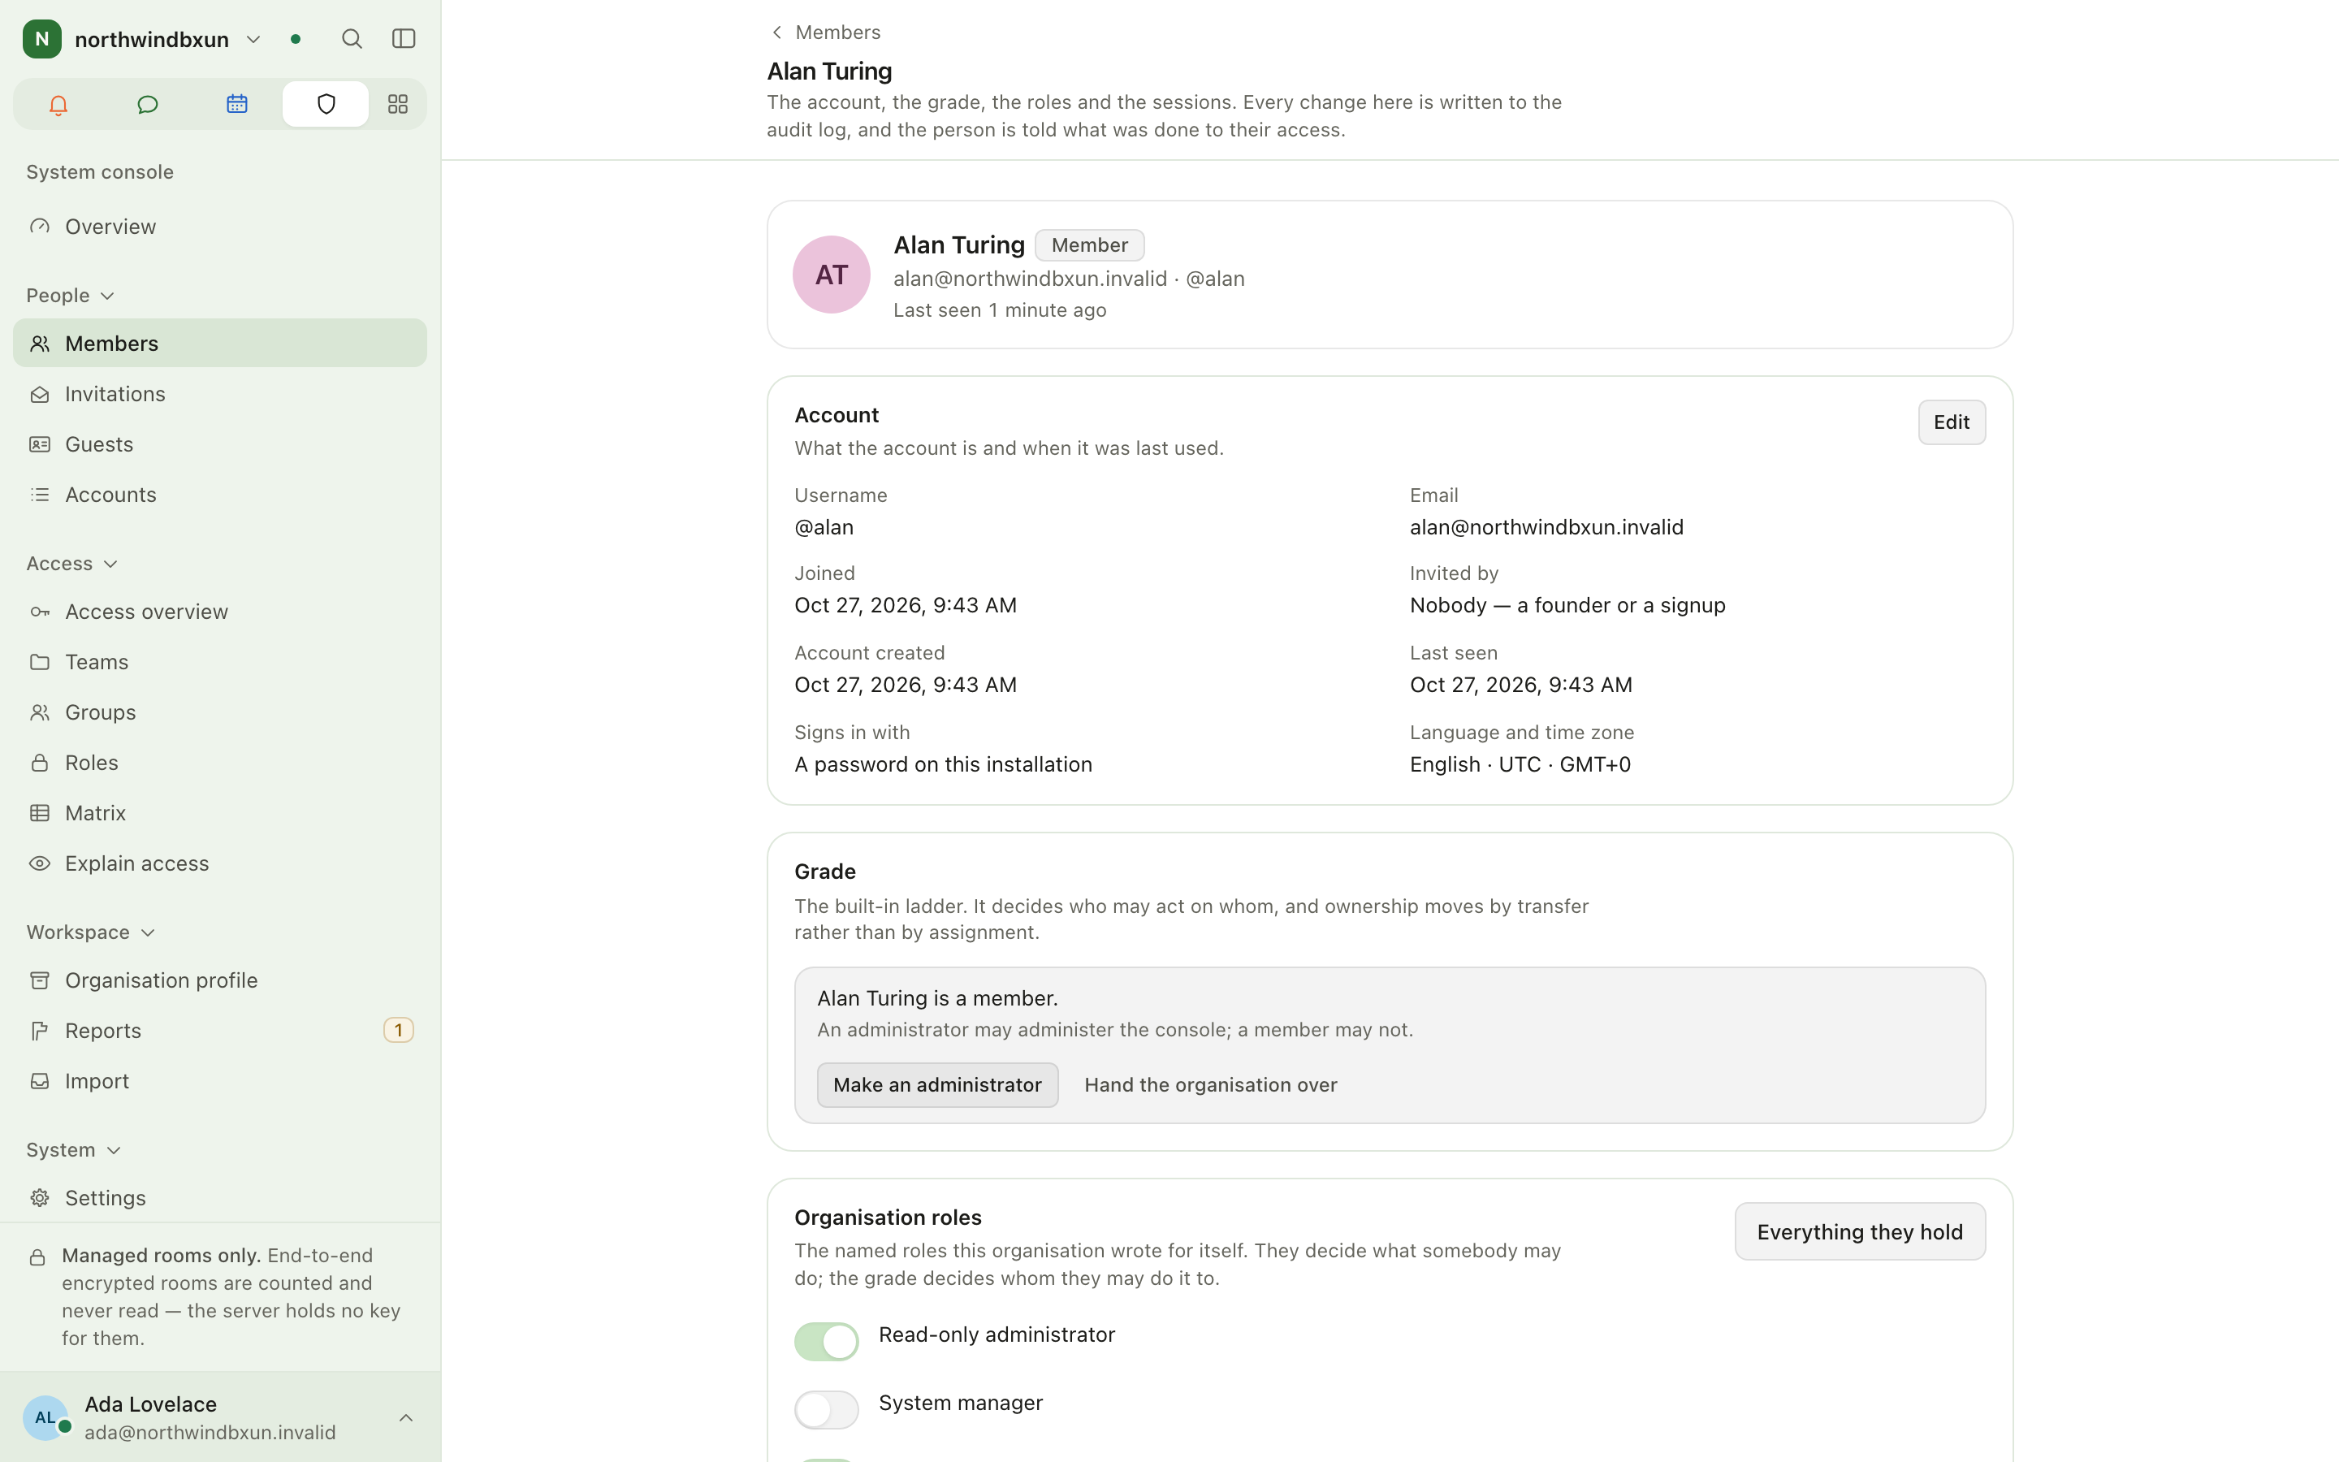Image resolution: width=2339 pixels, height=1462 pixels.
Task: Open the search magnifier icon
Action: [352, 39]
